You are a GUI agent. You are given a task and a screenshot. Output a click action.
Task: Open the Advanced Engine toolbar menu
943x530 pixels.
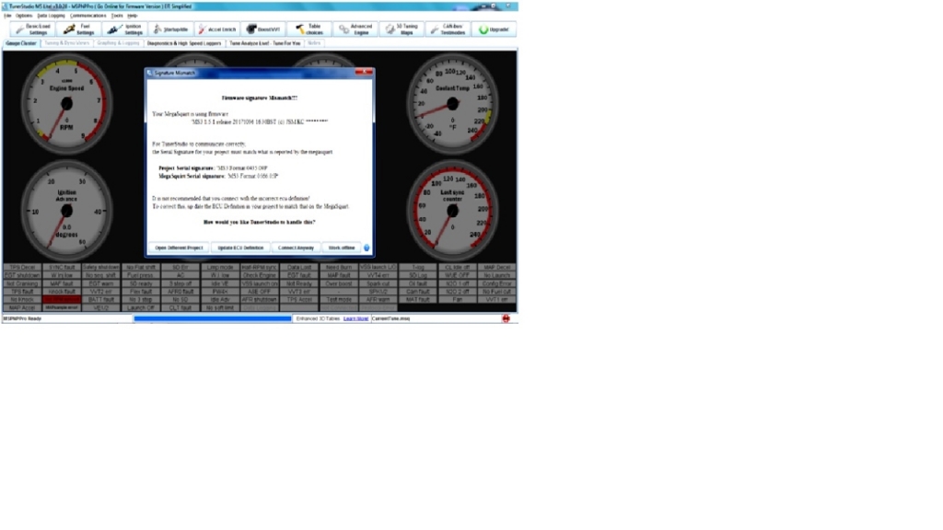(x=355, y=29)
